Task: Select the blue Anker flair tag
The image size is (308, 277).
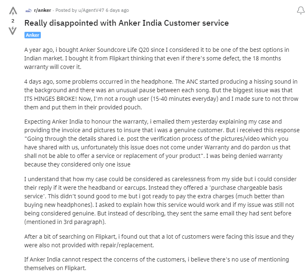Action: pyautogui.click(x=33, y=35)
